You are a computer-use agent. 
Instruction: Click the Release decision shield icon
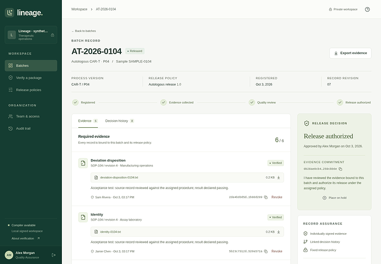coord(306,123)
